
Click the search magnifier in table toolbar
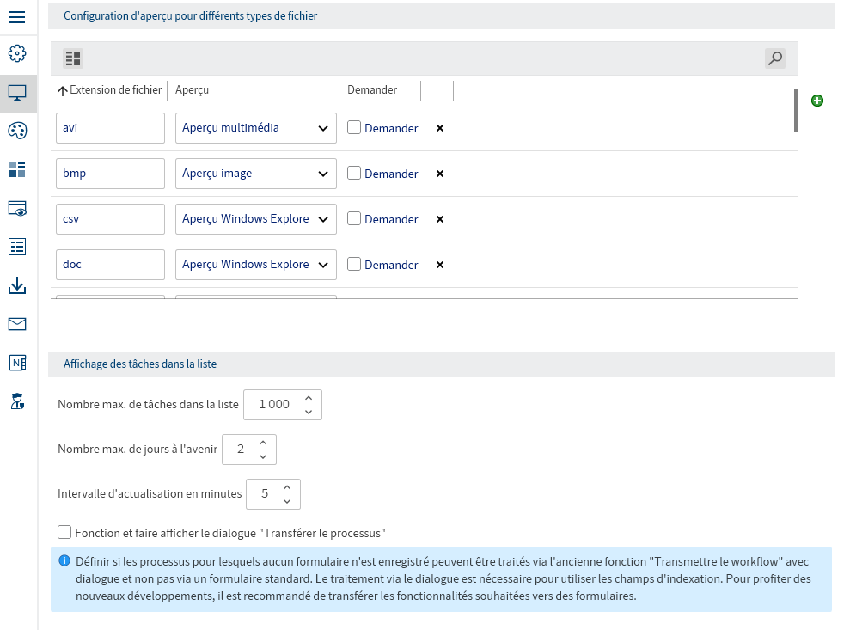775,58
